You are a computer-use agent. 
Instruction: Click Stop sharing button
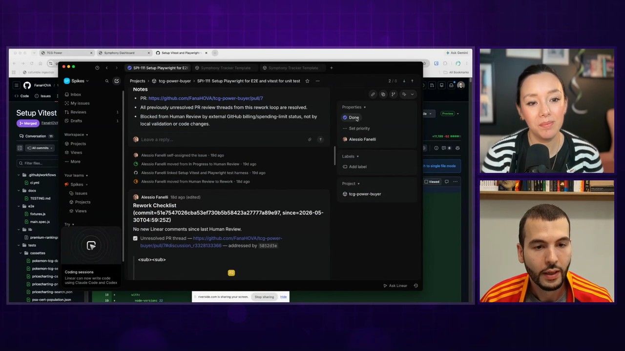pos(264,297)
